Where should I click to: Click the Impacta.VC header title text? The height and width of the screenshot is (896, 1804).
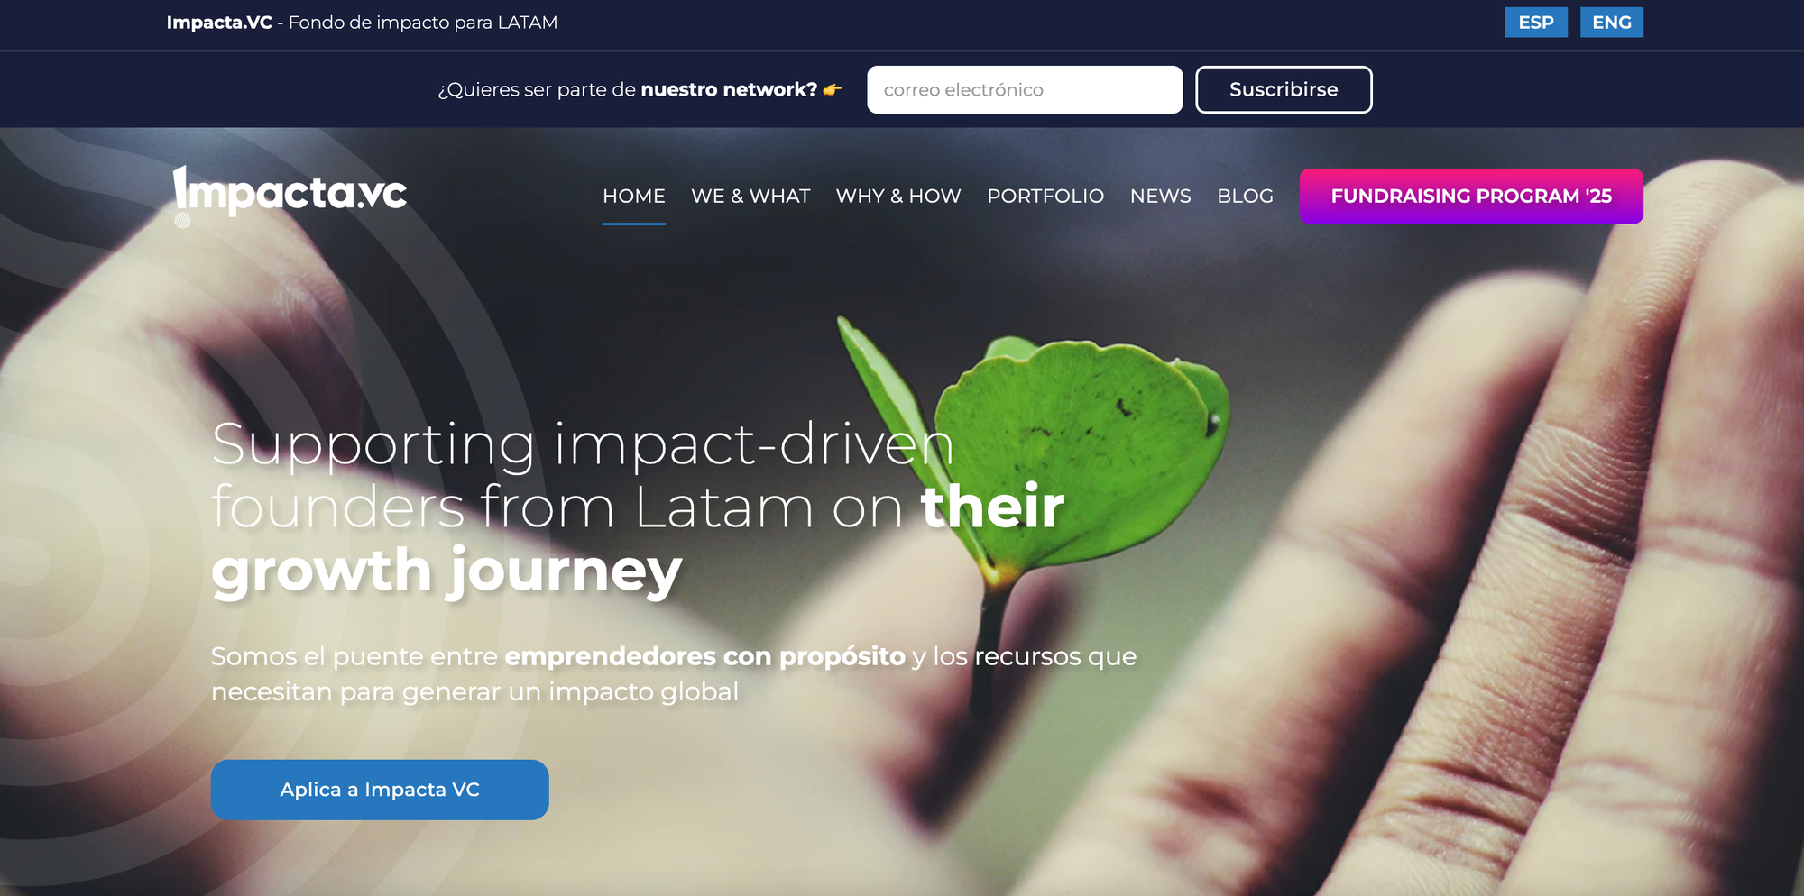click(219, 23)
